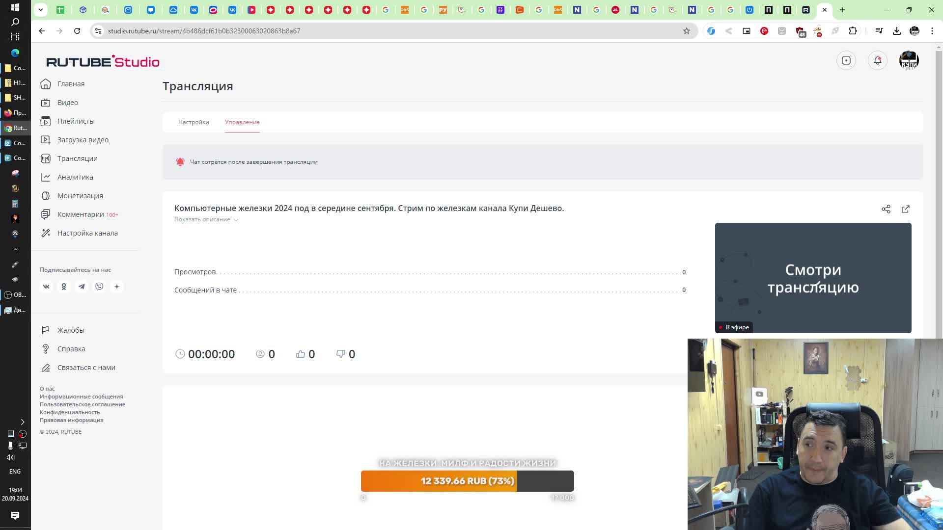The height and width of the screenshot is (530, 943).
Task: Bookmark this page with star icon
Action: pos(686,31)
